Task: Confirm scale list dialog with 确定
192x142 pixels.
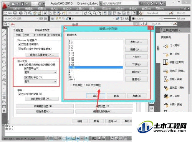Action: (x=96, y=96)
